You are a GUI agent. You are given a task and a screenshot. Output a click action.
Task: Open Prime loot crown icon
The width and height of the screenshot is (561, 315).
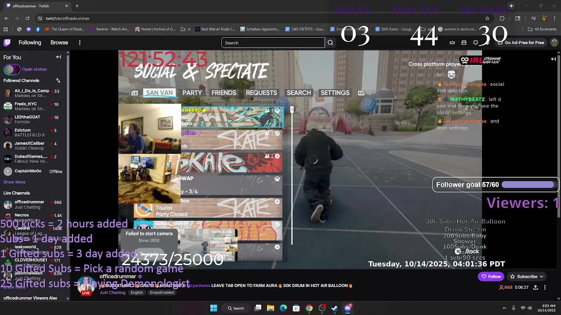coord(452,42)
